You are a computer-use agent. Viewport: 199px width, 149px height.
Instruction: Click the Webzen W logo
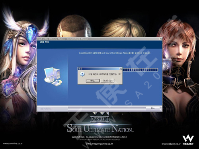tap(188, 140)
